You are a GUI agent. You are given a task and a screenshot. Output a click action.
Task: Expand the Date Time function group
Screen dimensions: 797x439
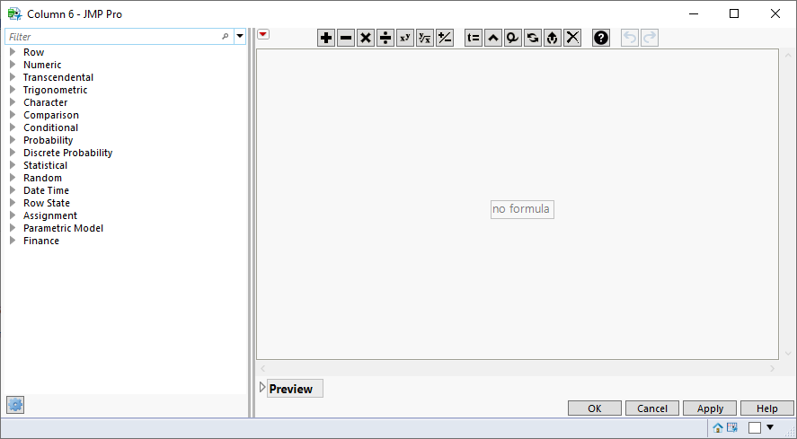click(13, 190)
